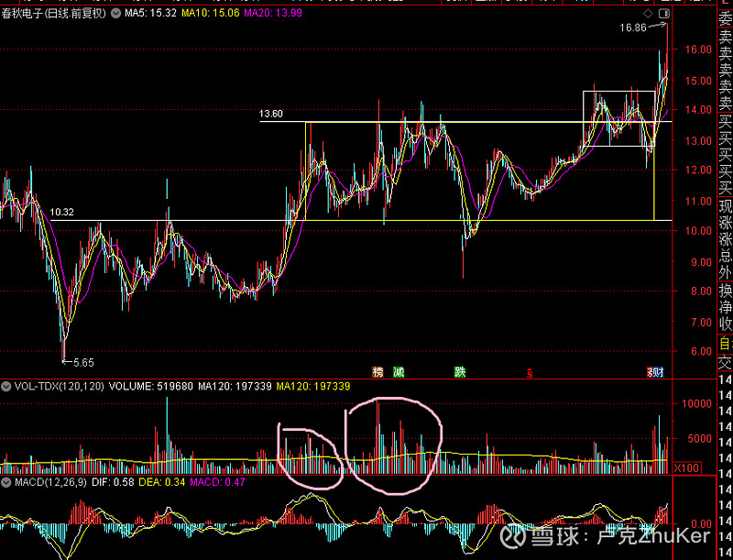Click the 16.00 price axis label
733x560 pixels.
698,49
